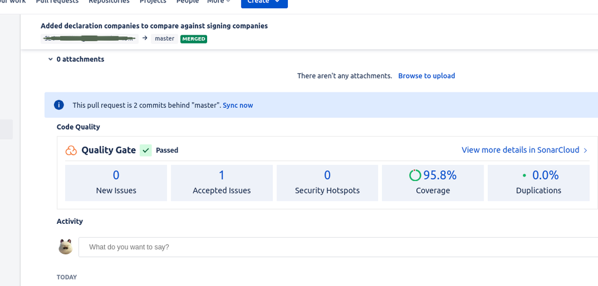
Task: Open the New Issues card
Action: [116, 183]
